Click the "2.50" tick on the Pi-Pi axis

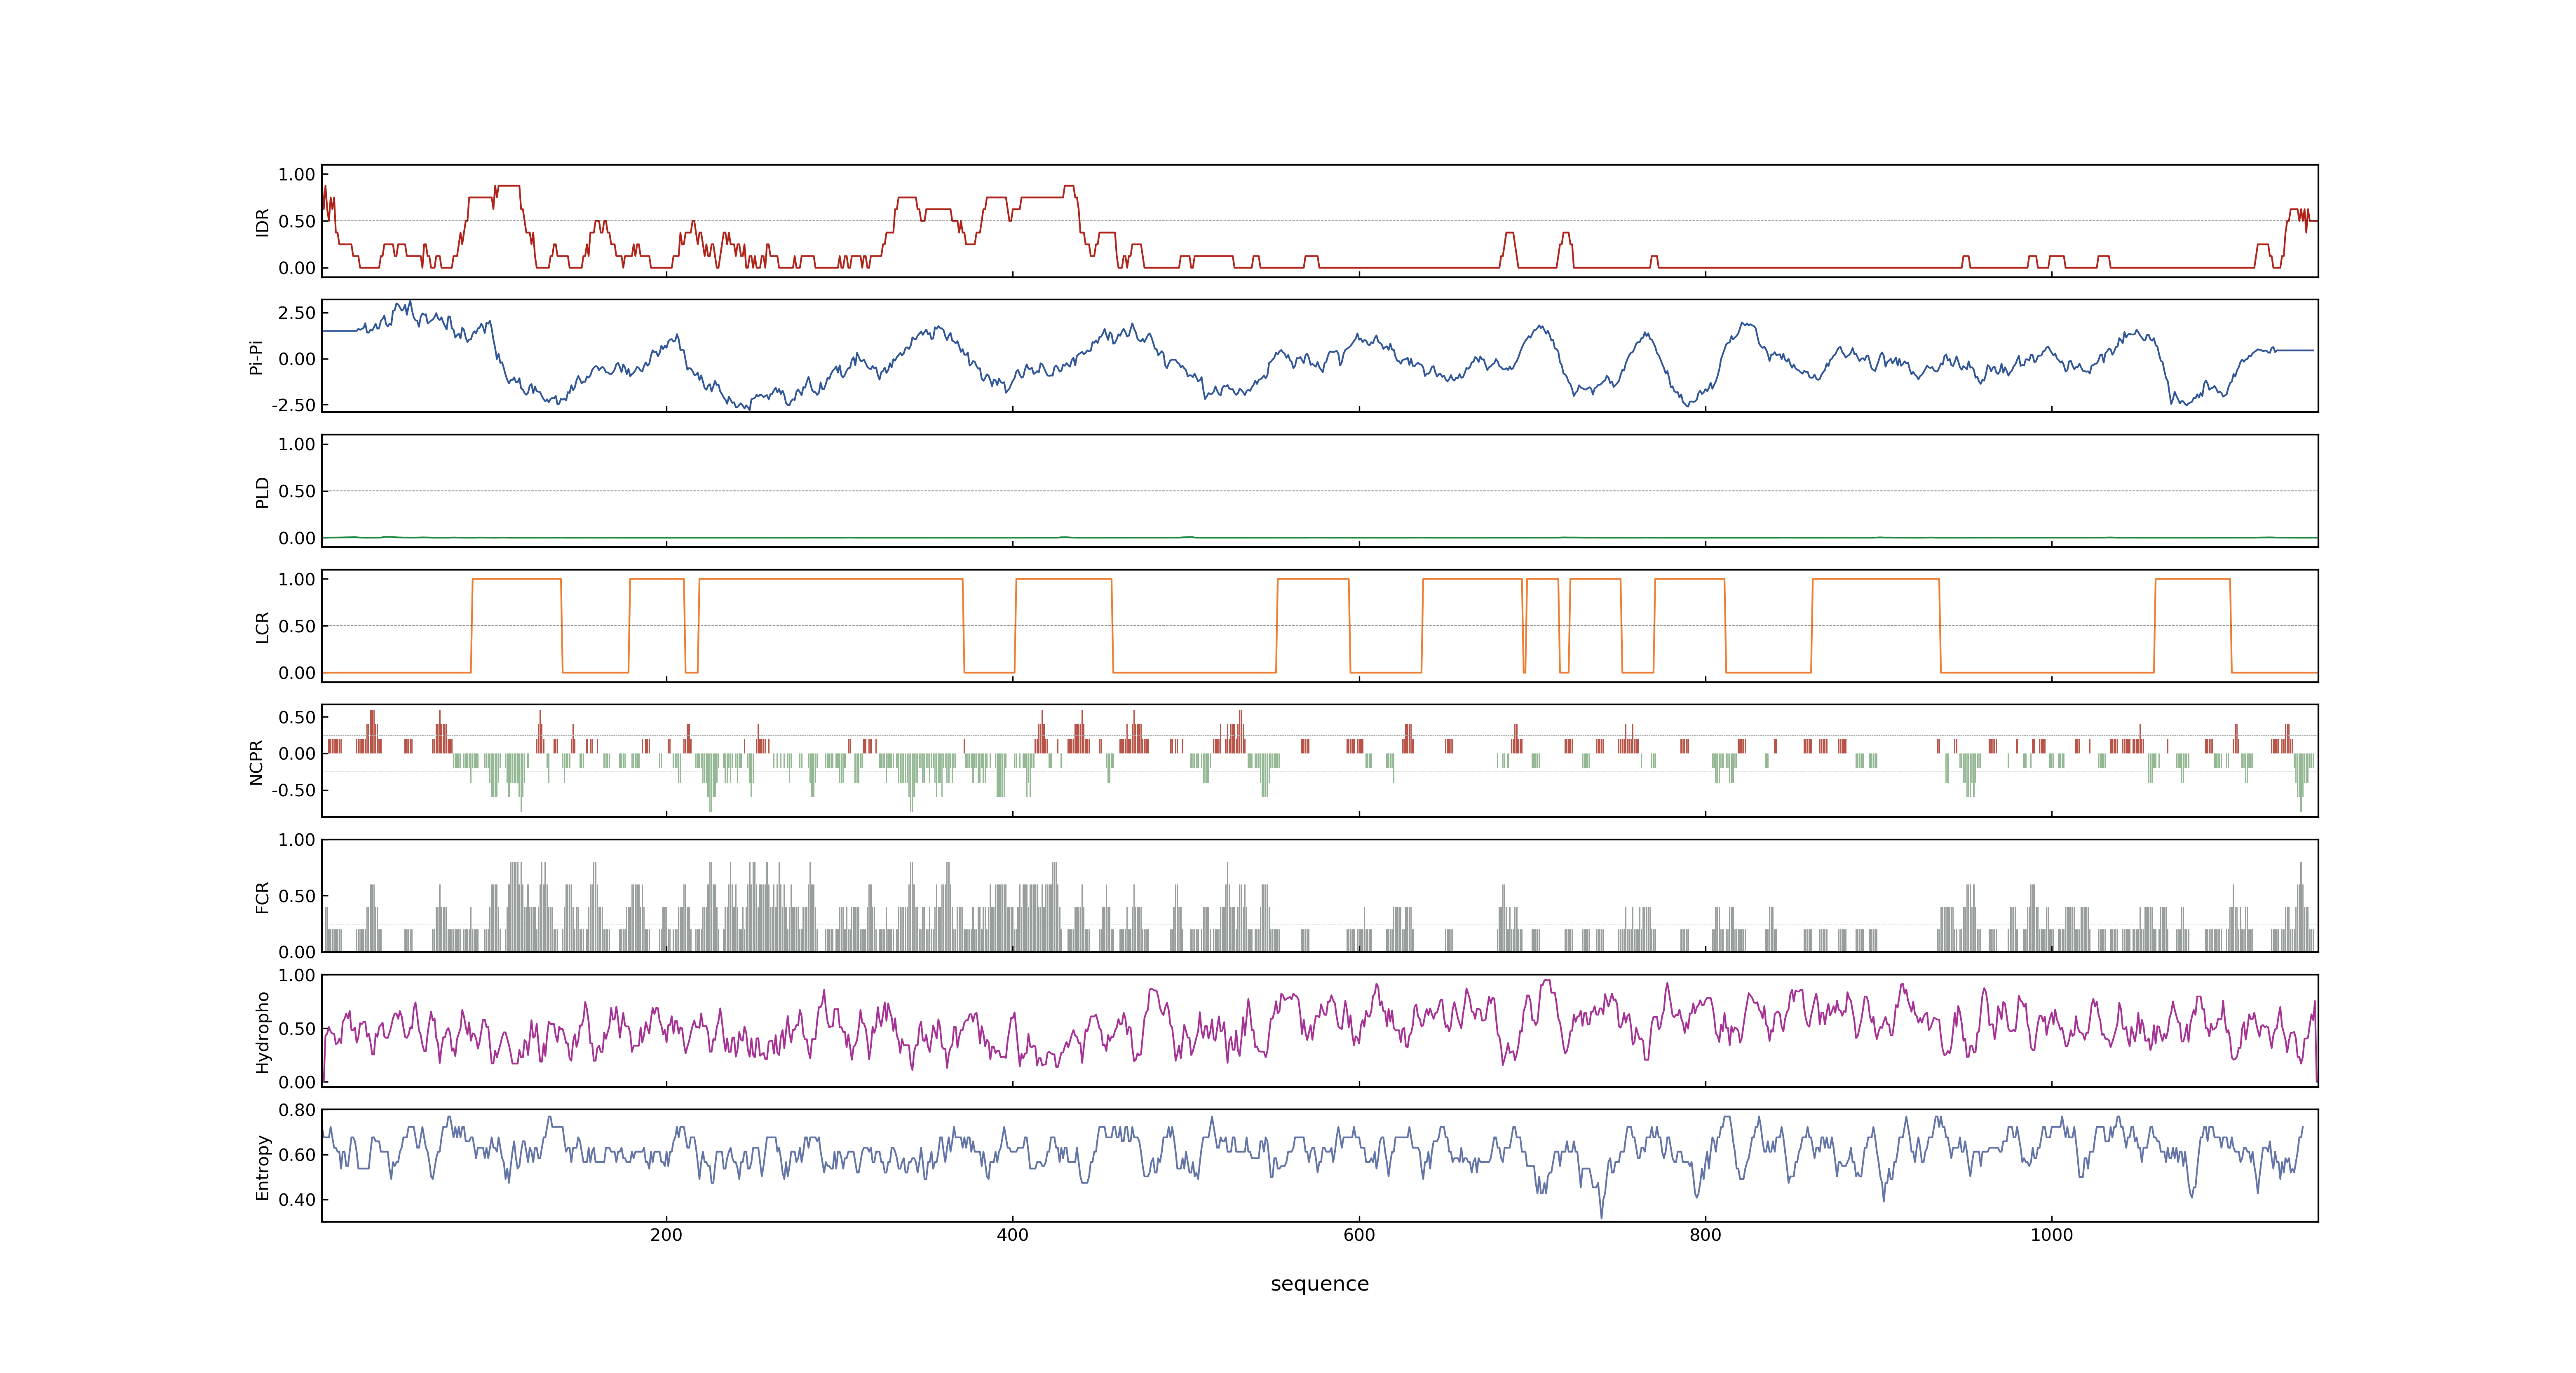pyautogui.click(x=297, y=313)
